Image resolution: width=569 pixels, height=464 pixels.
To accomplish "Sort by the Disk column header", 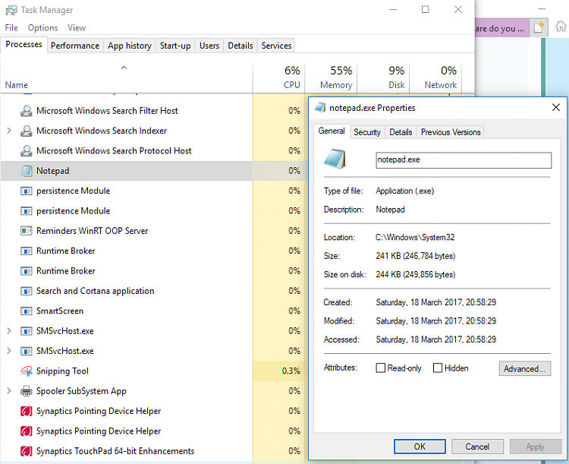I will tap(383, 77).
